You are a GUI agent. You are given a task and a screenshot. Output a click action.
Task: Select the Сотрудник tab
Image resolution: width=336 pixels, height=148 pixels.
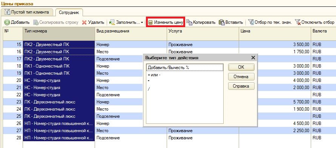69,12
